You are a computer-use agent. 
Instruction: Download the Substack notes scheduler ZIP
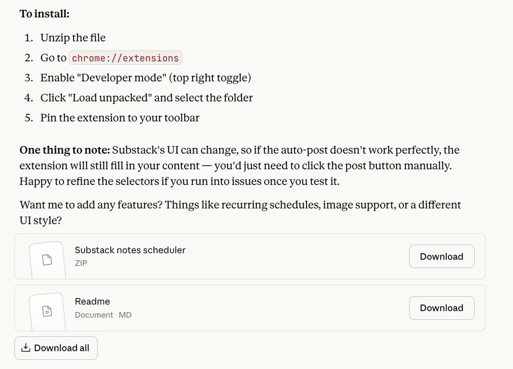tap(441, 256)
